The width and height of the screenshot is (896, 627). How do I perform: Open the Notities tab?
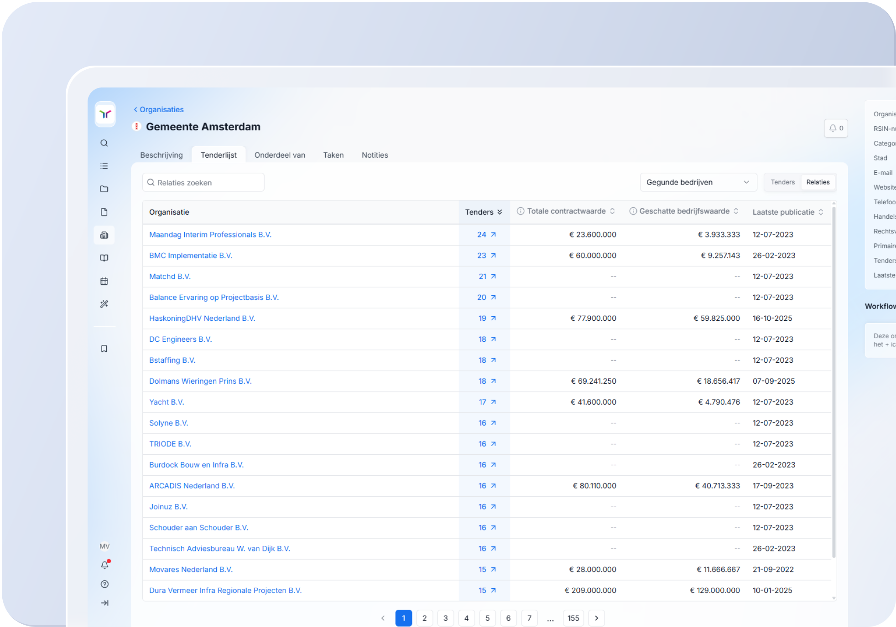click(375, 155)
